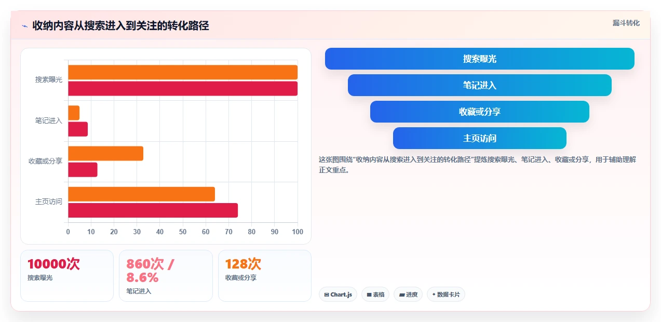
Task: Select the 主页访问 funnel stage bar
Action: click(x=479, y=138)
